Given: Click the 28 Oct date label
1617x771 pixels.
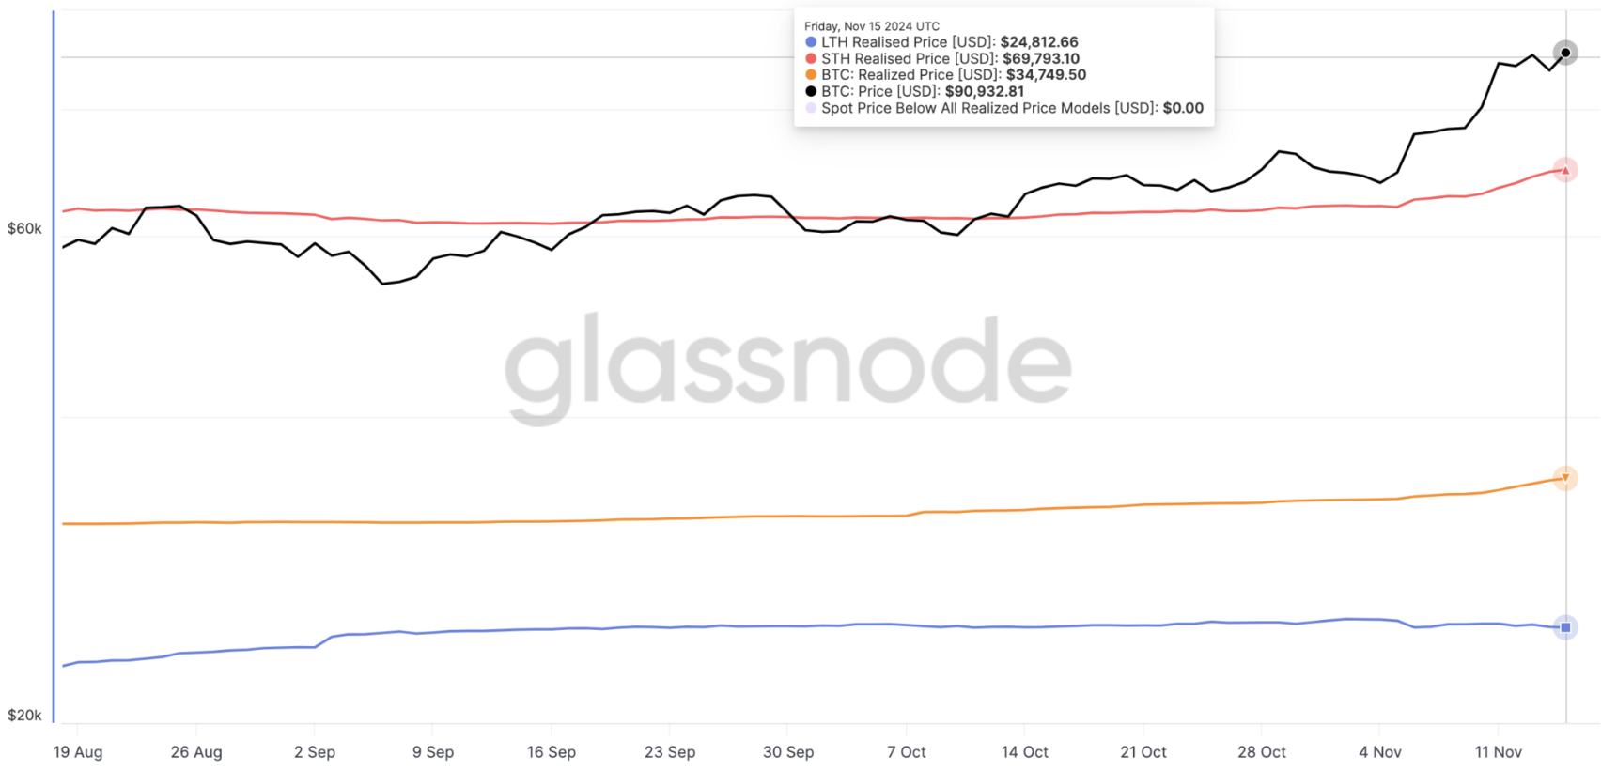Looking at the screenshot, I should pos(1262,752).
